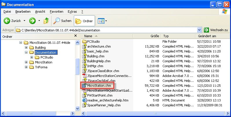Select JSpaceMicroStationConnection PDF icon
231x117 pixels.
click(x=85, y=76)
